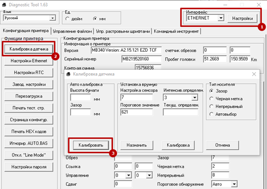Click the Текущ. определен. field
Screen dimensions: 267x189
(x=180, y=112)
